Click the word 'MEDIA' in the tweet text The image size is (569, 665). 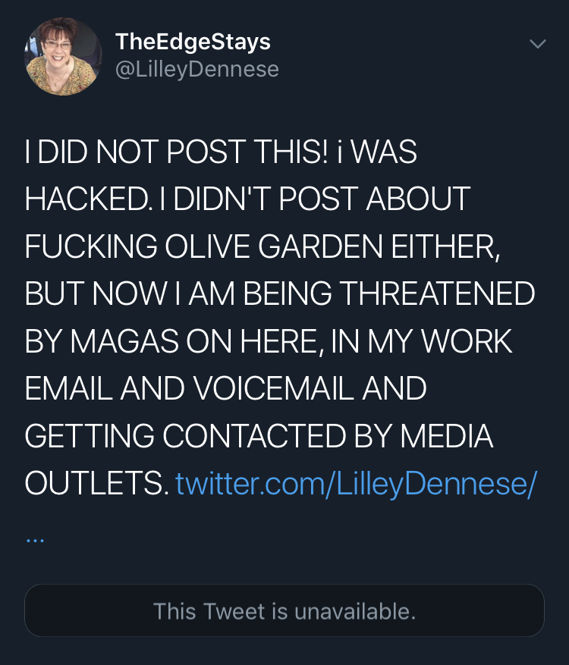(x=446, y=436)
